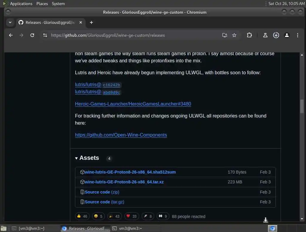This screenshot has height=232, width=306.
Task: Open the tab search dropdown
Action: 10,22
